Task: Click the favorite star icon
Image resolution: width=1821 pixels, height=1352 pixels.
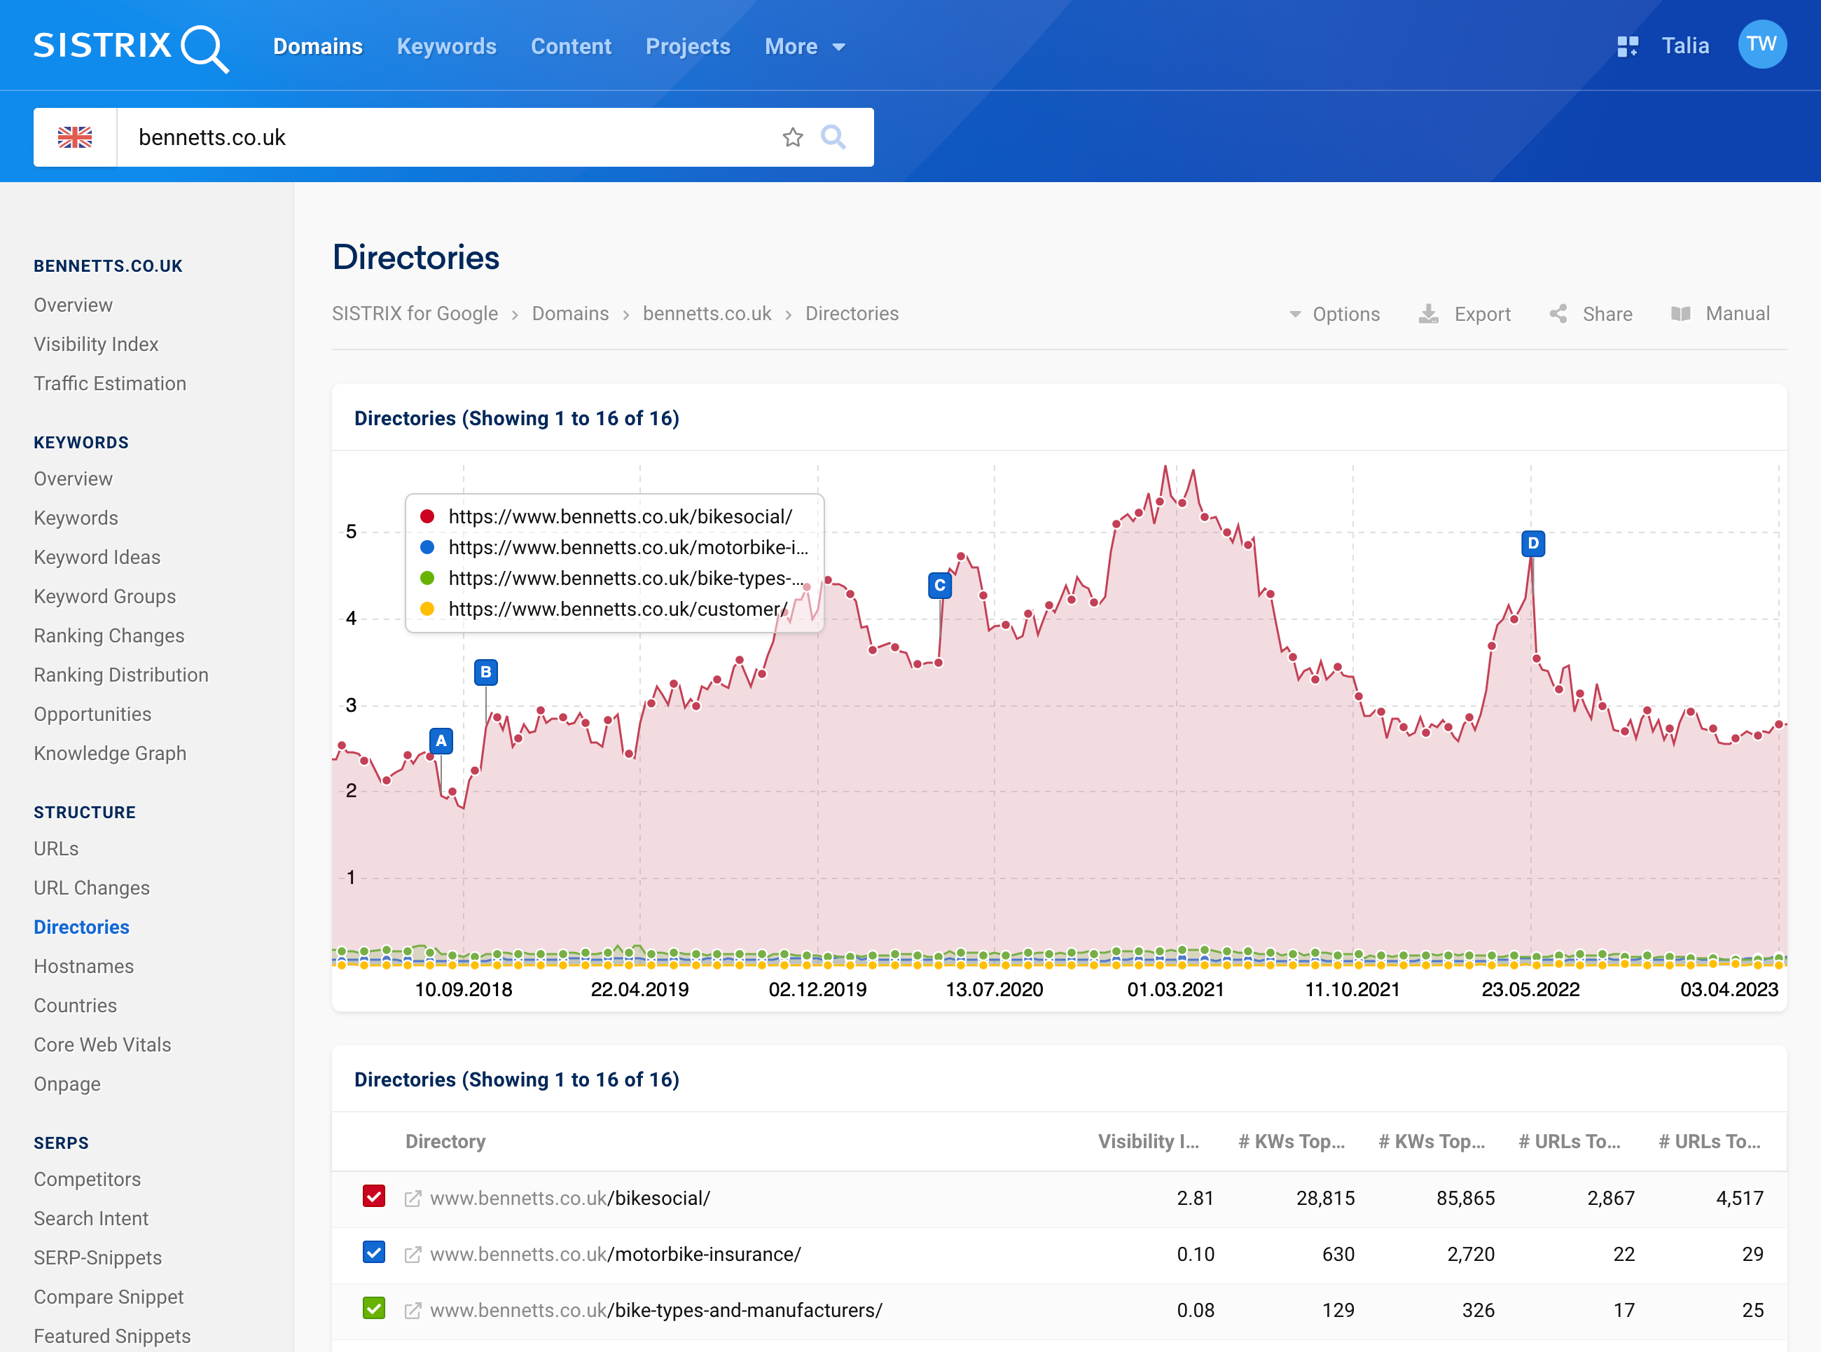Action: pos(792,137)
